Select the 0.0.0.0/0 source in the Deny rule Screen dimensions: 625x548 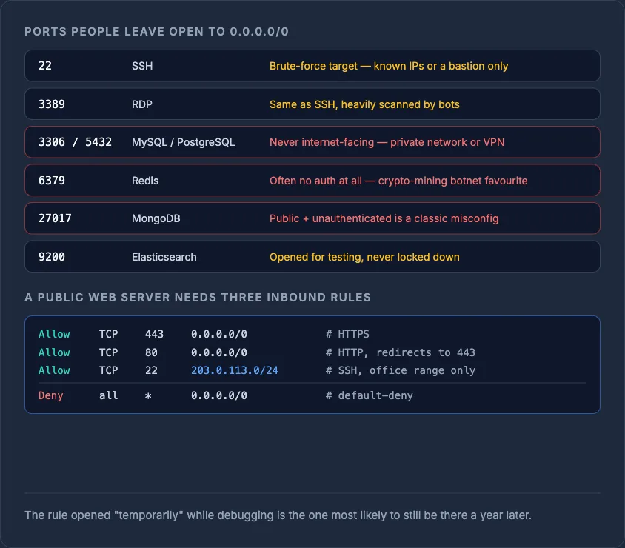[219, 395]
